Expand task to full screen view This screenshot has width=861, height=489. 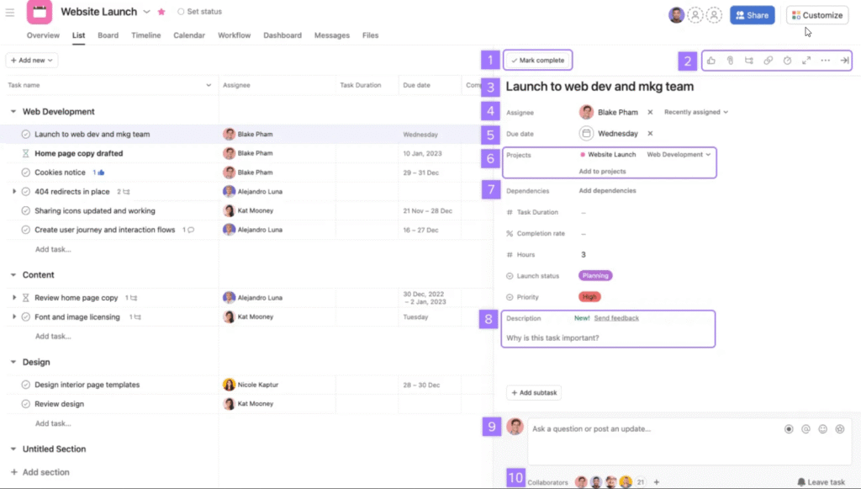[806, 61]
